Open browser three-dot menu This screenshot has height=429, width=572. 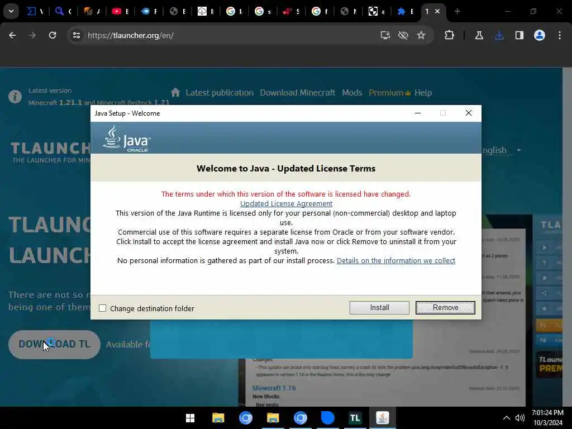click(x=560, y=35)
